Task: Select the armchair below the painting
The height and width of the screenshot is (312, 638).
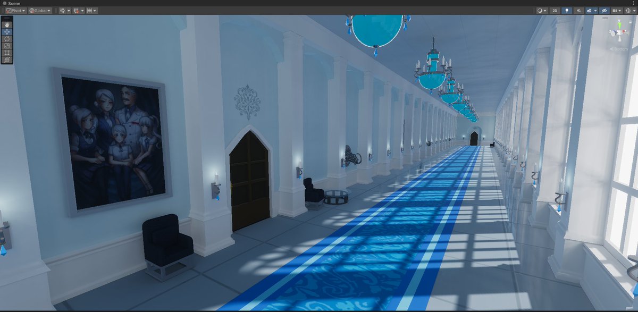Action: tap(167, 246)
